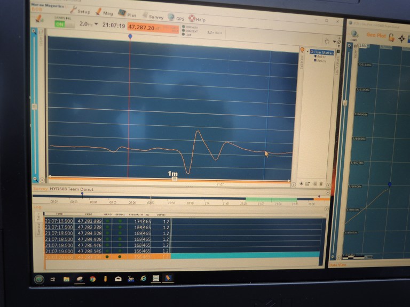The width and height of the screenshot is (410, 307).
Task: Open the Survey toolbar item
Action: pos(152,17)
